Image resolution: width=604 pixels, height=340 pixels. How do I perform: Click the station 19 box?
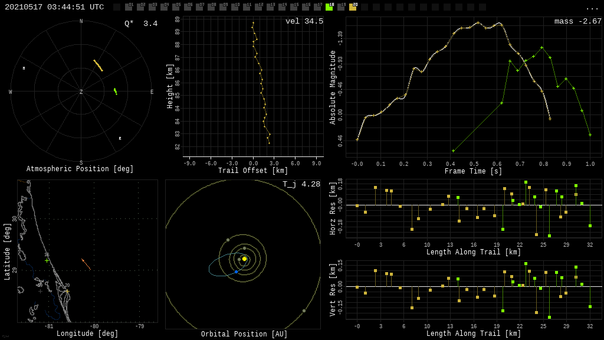pos(341,7)
